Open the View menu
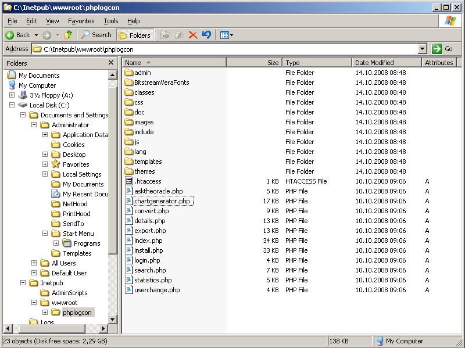Viewport: 465px width, 348px height. click(x=52, y=21)
